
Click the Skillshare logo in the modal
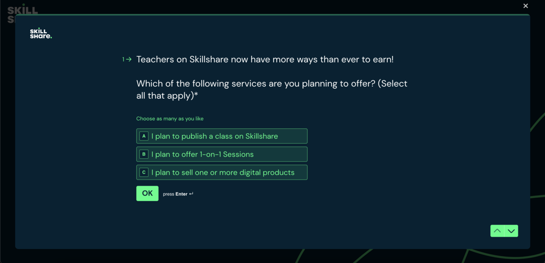(40, 34)
